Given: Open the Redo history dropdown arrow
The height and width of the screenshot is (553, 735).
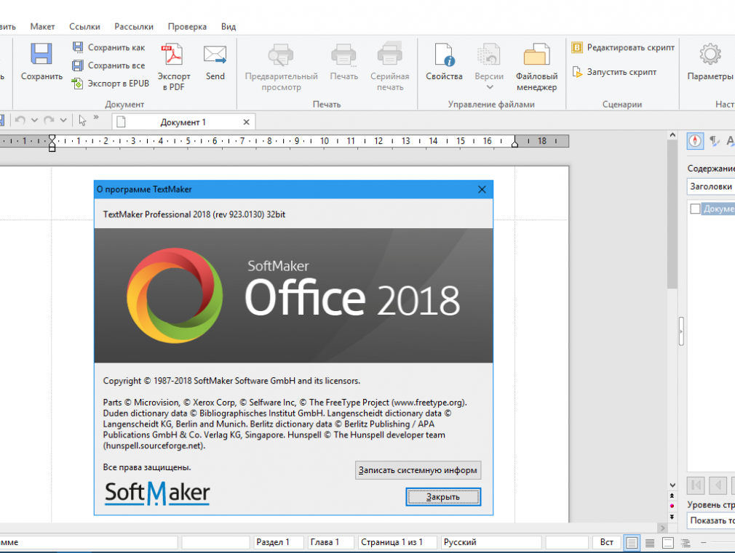Looking at the screenshot, I should 63,121.
